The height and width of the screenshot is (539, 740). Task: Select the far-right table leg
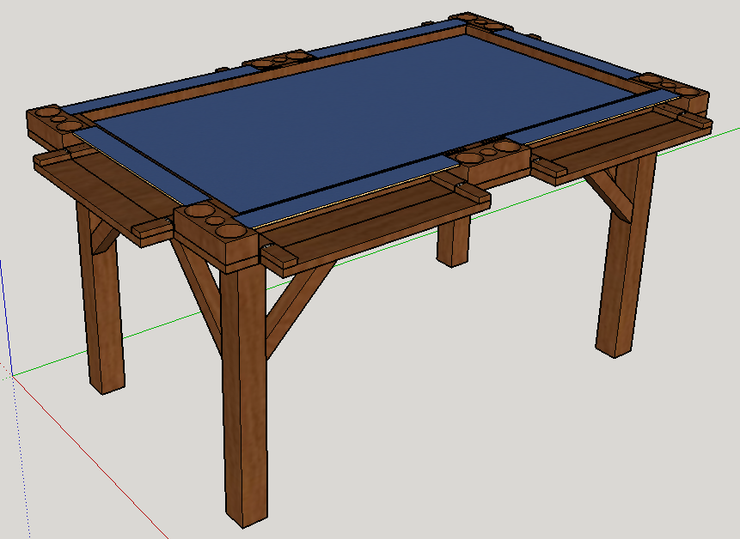pyautogui.click(x=626, y=254)
